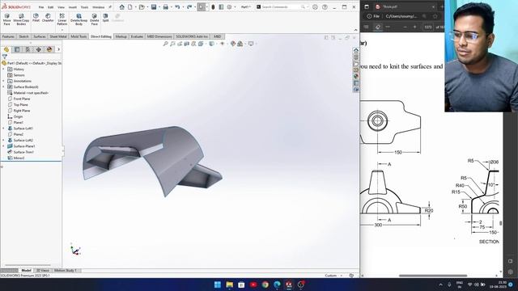Select the Surface-Trim1 feature

23,152
